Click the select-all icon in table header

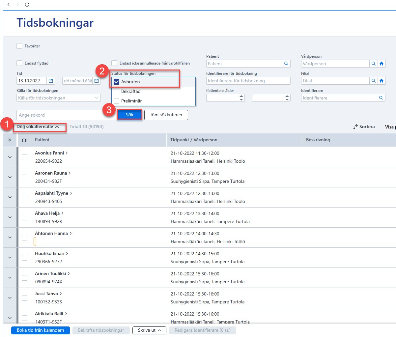pyautogui.click(x=24, y=140)
